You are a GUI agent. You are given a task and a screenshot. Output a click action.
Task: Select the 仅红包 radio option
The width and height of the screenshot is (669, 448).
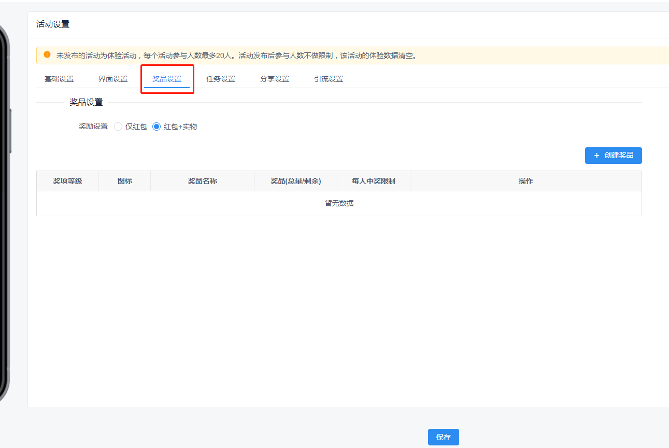point(131,127)
